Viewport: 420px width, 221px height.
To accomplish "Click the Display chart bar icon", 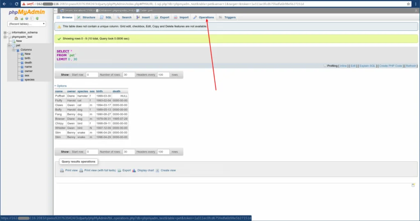I will pyautogui.click(x=134, y=171).
